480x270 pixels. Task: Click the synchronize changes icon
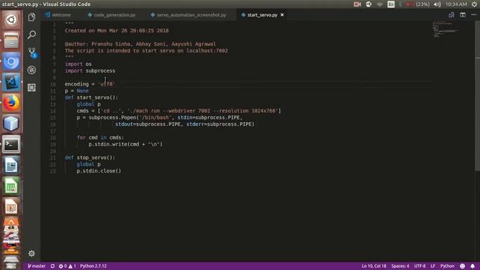(52, 266)
